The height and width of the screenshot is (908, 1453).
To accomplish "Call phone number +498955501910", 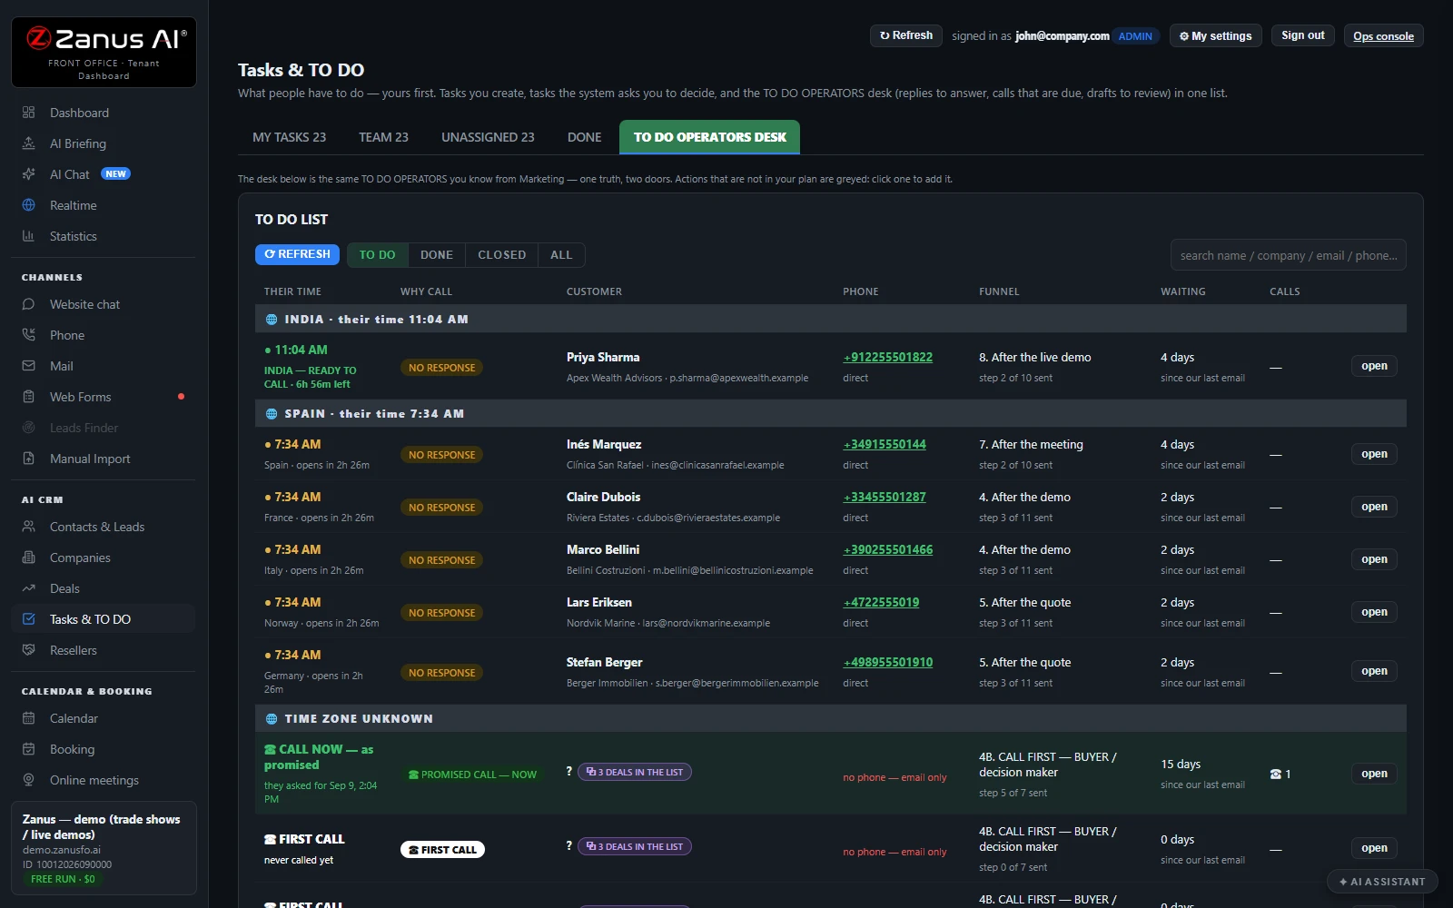I will click(887, 663).
